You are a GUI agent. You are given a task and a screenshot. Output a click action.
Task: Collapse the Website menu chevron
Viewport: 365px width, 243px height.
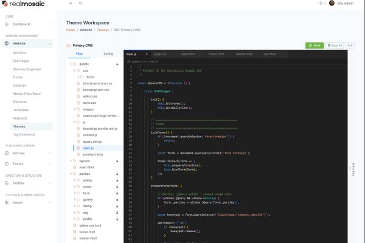pyautogui.click(x=50, y=44)
